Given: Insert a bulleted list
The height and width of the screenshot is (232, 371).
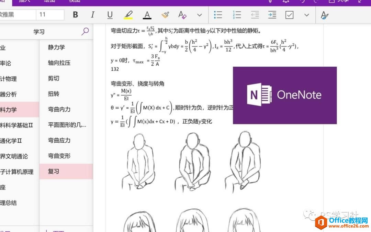Looking at the screenshot, I should pyautogui.click(x=218, y=15).
